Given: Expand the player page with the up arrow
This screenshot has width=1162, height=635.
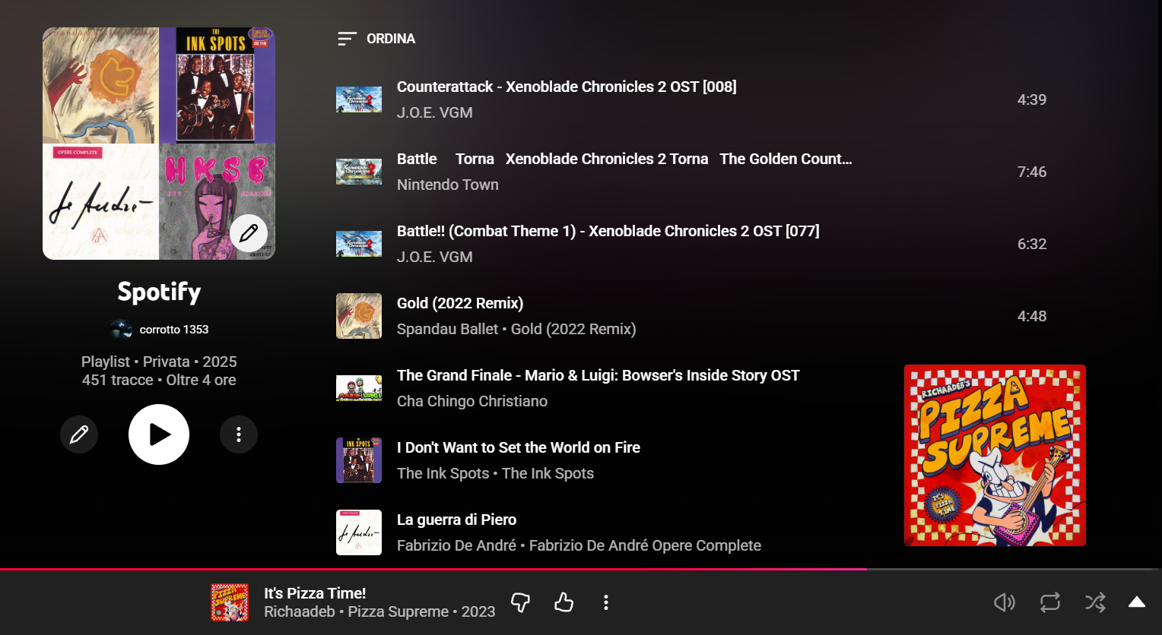Looking at the screenshot, I should (1137, 602).
